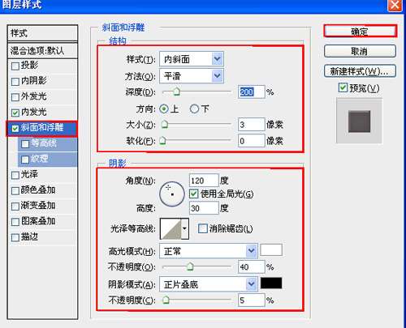Viewport: 406px width, 328px height.
Task: Open the 渐变叠加 settings panel by its label
Action: (x=38, y=206)
